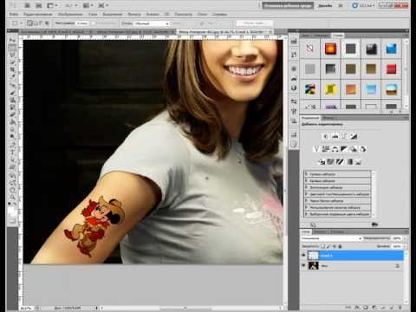Add a Color Balance adjustment layer

(335, 149)
